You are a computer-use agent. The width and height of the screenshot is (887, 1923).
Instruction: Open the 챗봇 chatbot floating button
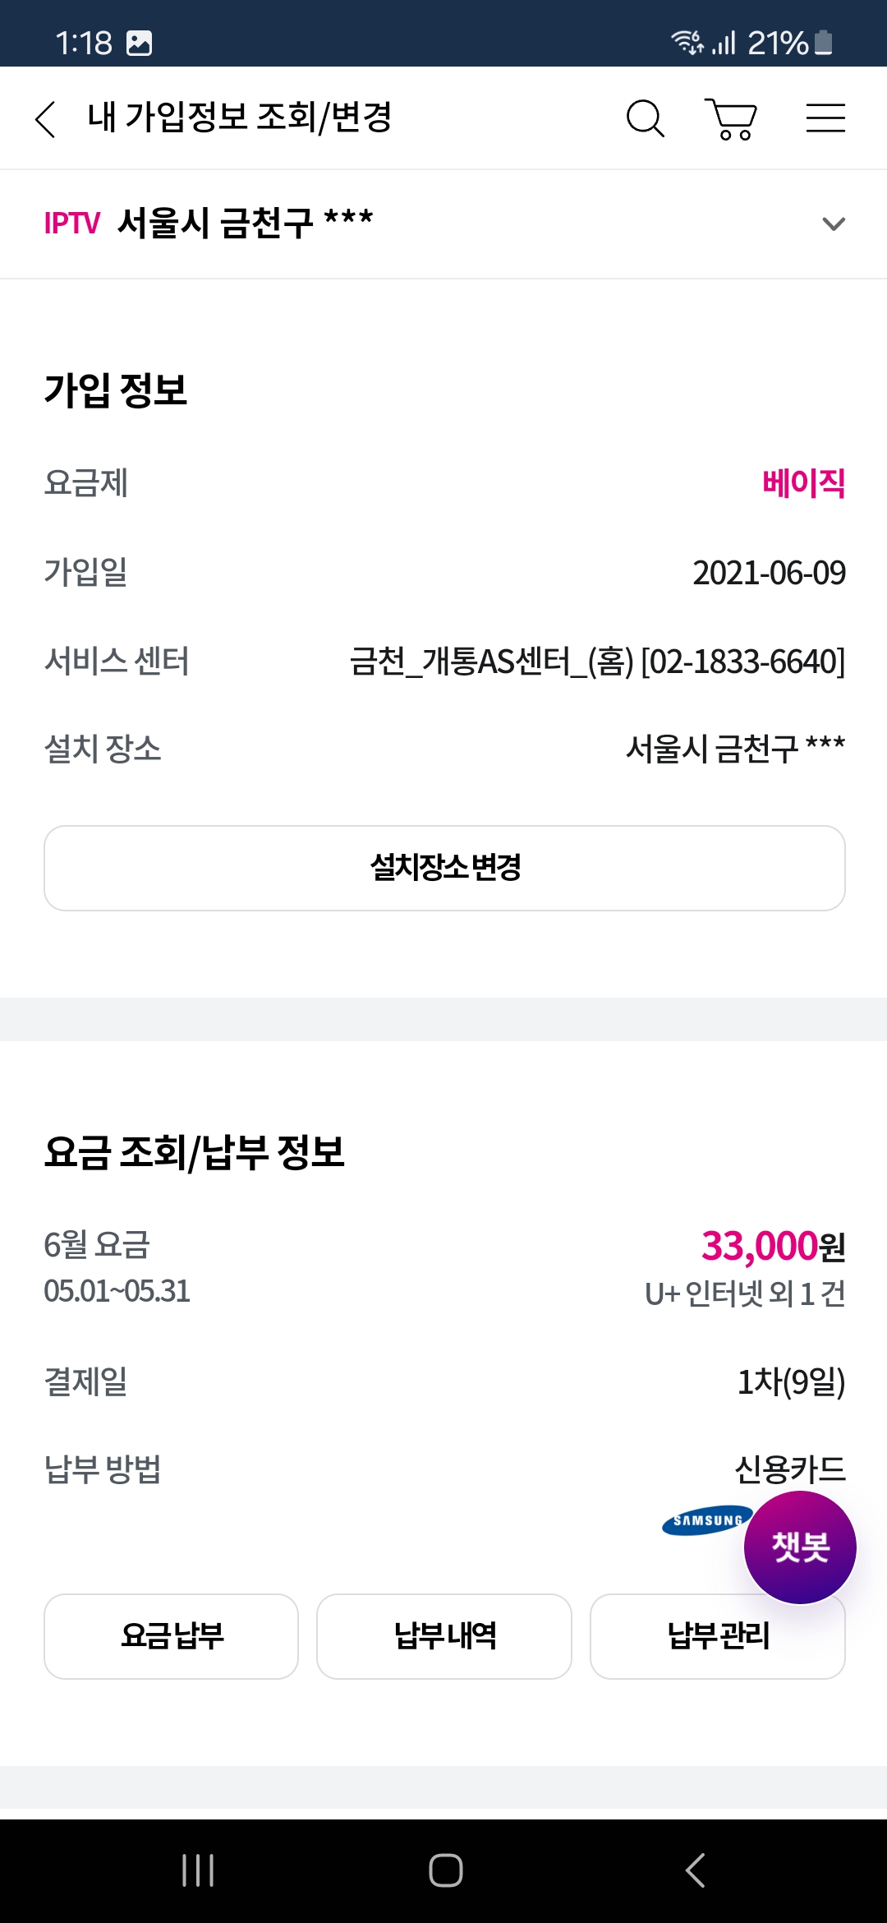click(x=799, y=1547)
